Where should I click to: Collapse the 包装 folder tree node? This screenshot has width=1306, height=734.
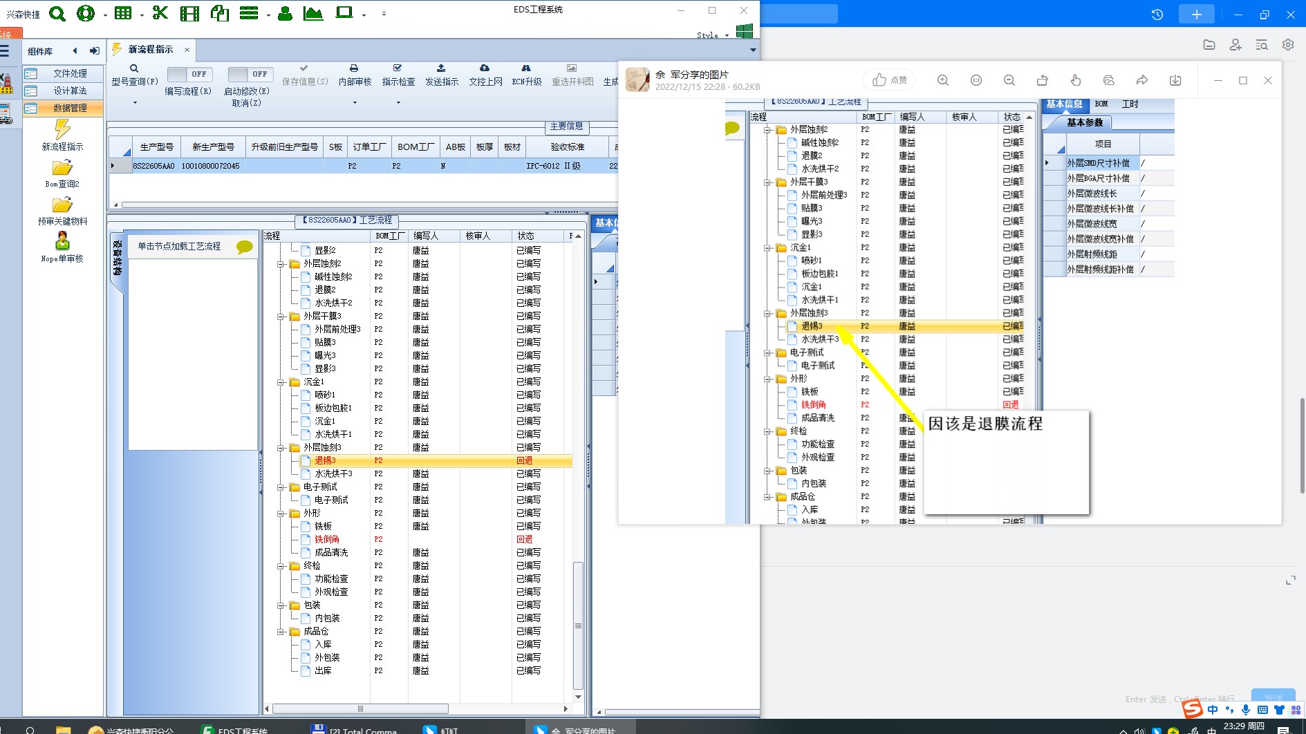281,605
